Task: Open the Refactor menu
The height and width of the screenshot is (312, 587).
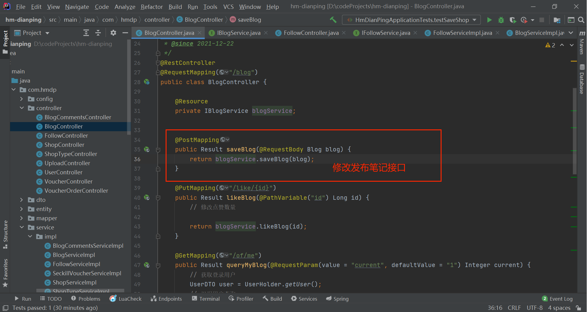Action: [x=152, y=7]
